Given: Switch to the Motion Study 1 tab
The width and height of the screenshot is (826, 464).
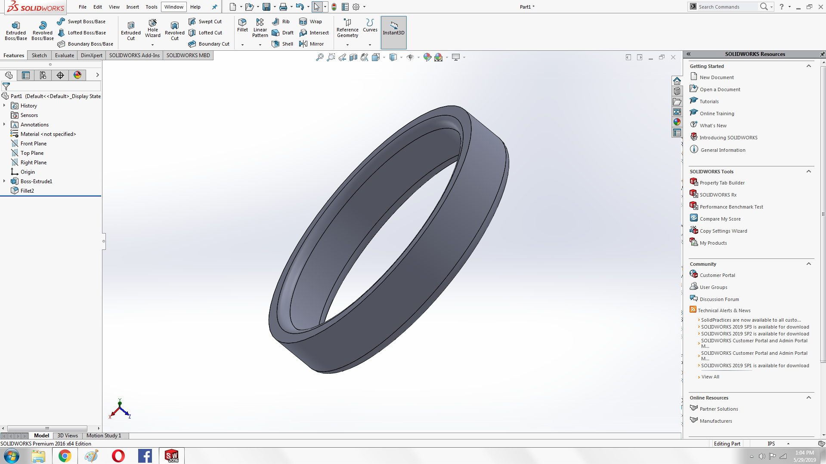Looking at the screenshot, I should coord(104,436).
